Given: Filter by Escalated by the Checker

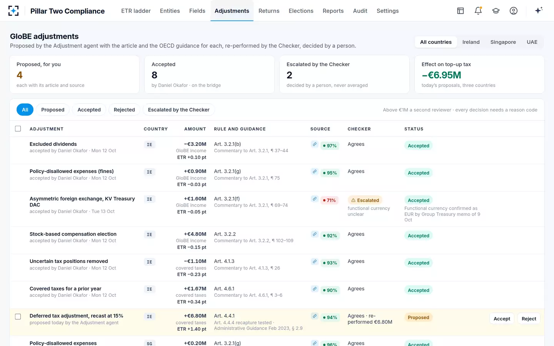Looking at the screenshot, I should tap(179, 110).
